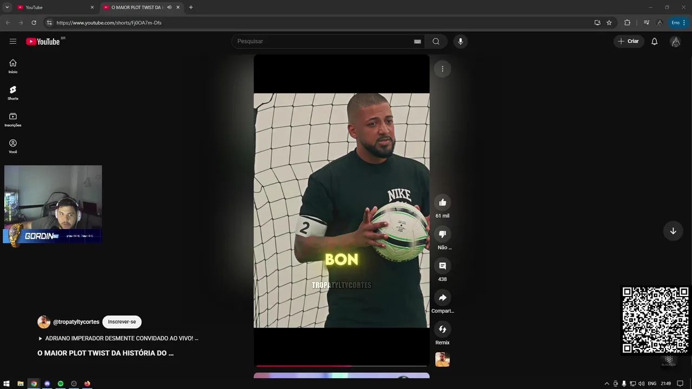Open a new browser tab
Screen dimensions: 692x389
click(191, 8)
